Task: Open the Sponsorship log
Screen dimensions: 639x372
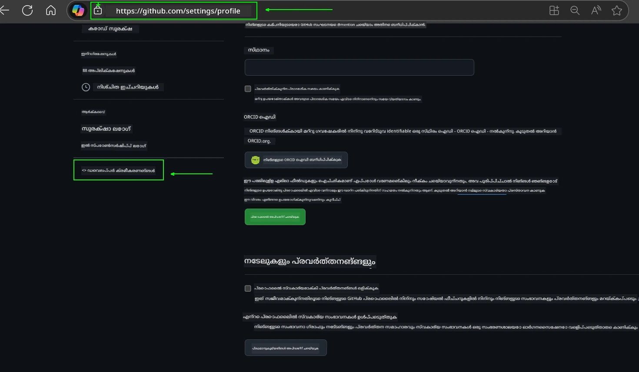Action: [x=114, y=146]
